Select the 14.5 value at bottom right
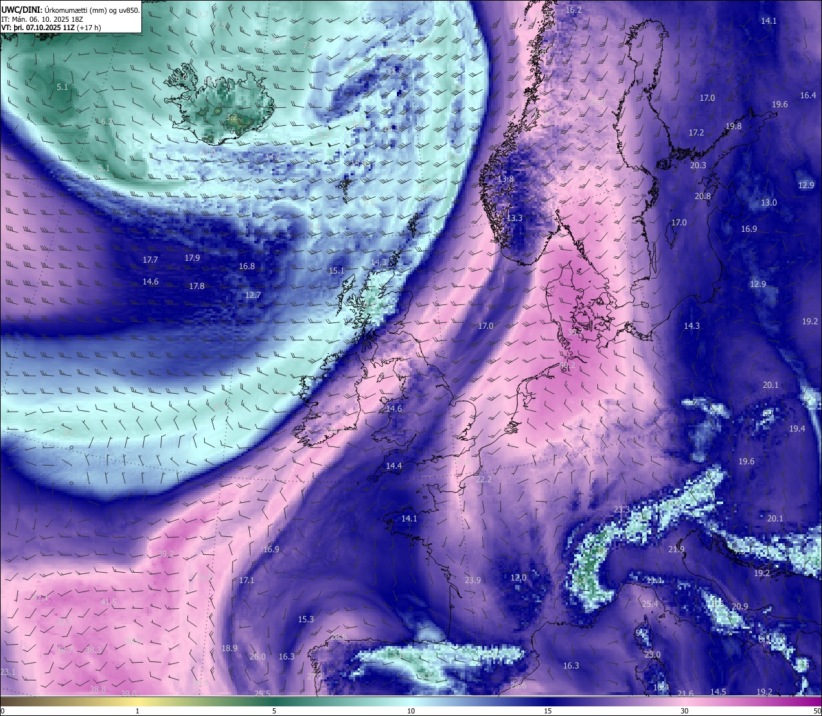The image size is (822, 716). [718, 692]
